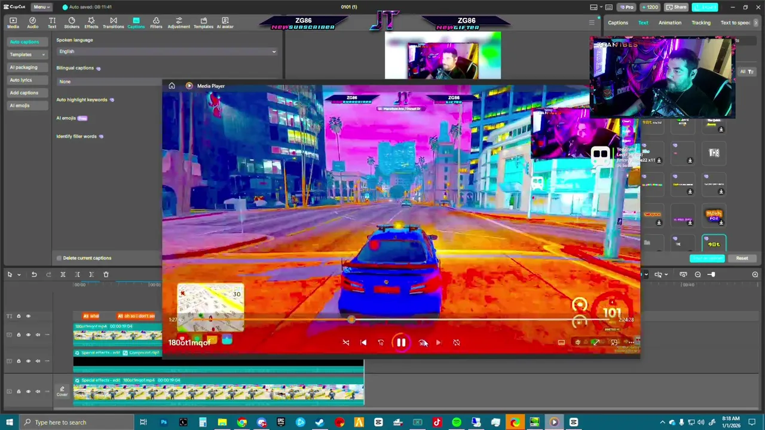The image size is (765, 430).
Task: Open Windows Start menu
Action: click(9, 422)
